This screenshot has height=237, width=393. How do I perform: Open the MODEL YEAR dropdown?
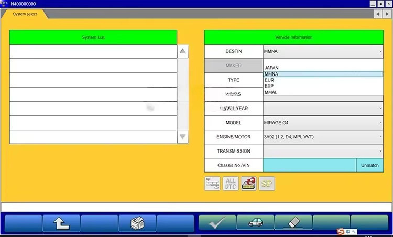click(x=323, y=109)
